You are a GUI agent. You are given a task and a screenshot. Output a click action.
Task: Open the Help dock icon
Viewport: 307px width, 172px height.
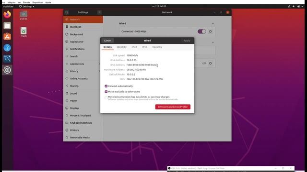7,48
